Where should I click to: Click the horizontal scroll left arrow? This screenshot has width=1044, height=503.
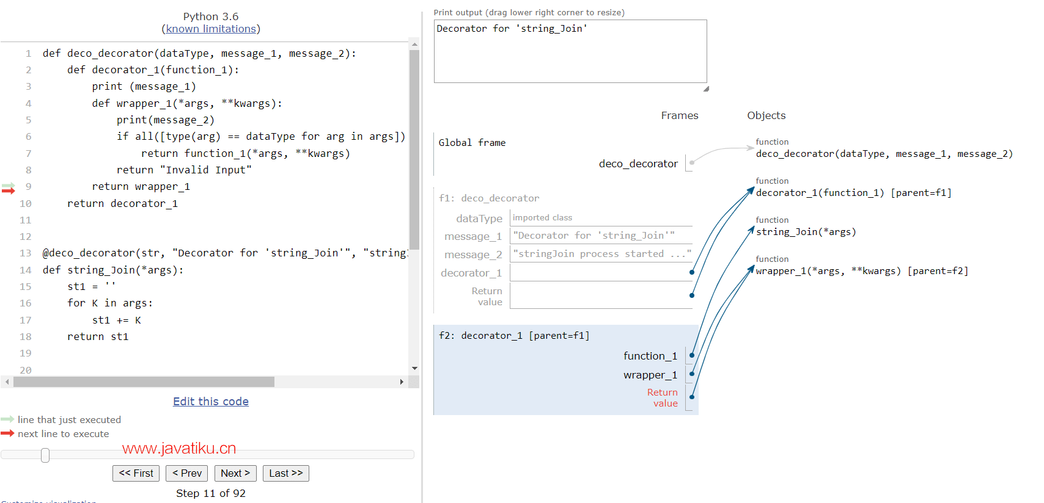coord(7,382)
